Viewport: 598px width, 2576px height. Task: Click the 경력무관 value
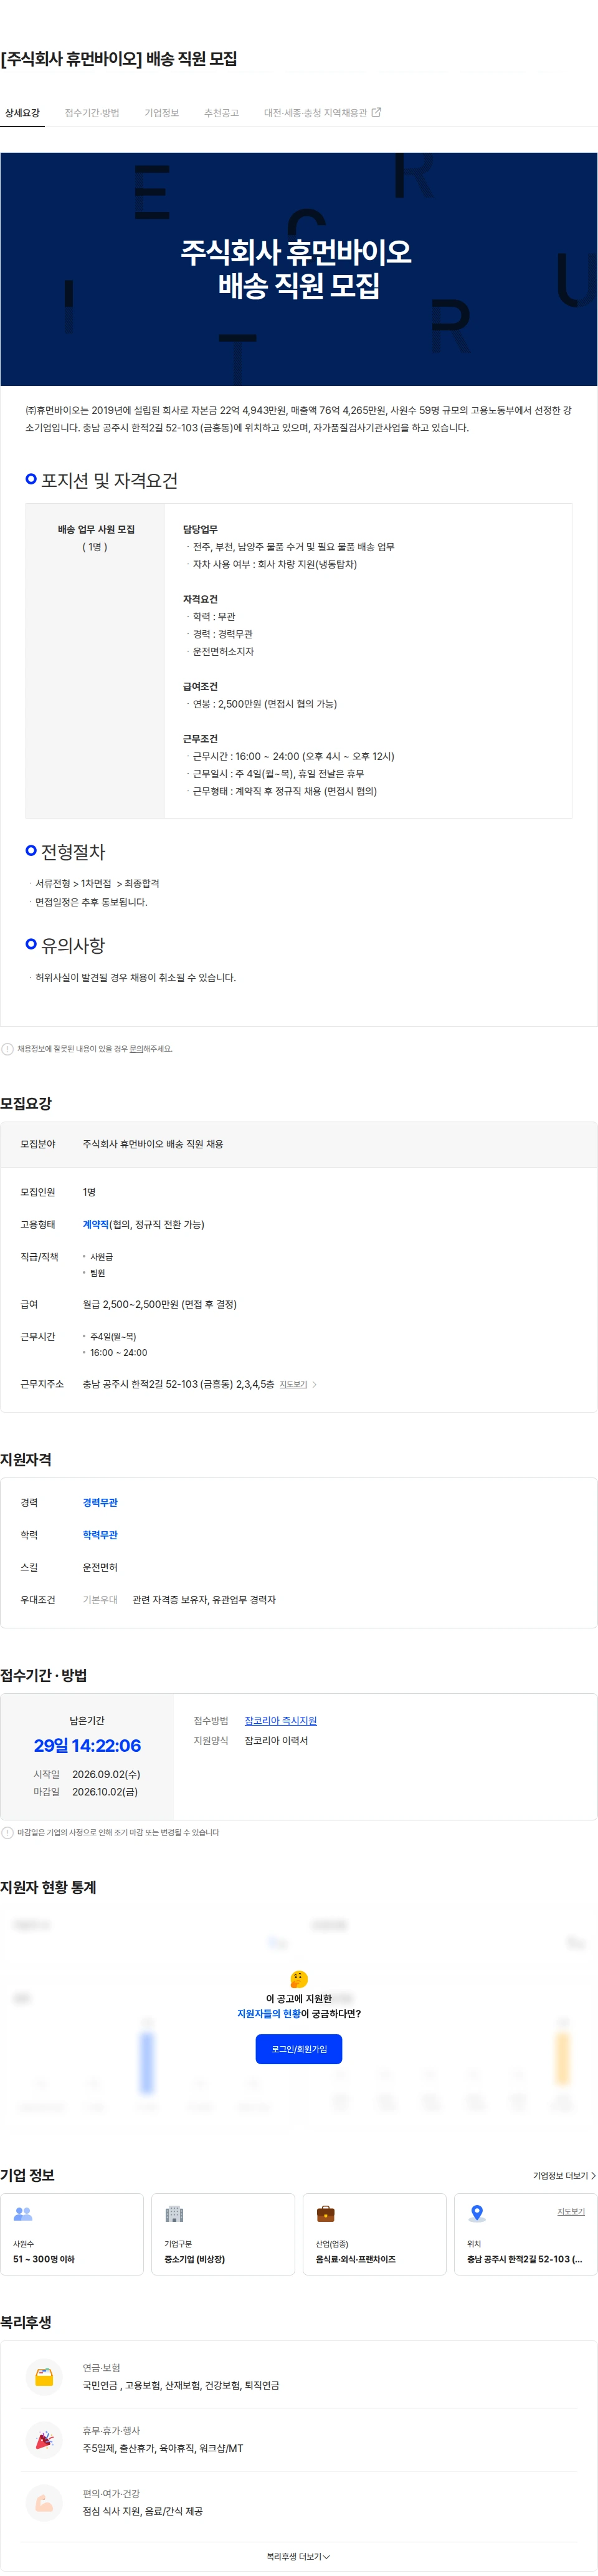pyautogui.click(x=100, y=1502)
